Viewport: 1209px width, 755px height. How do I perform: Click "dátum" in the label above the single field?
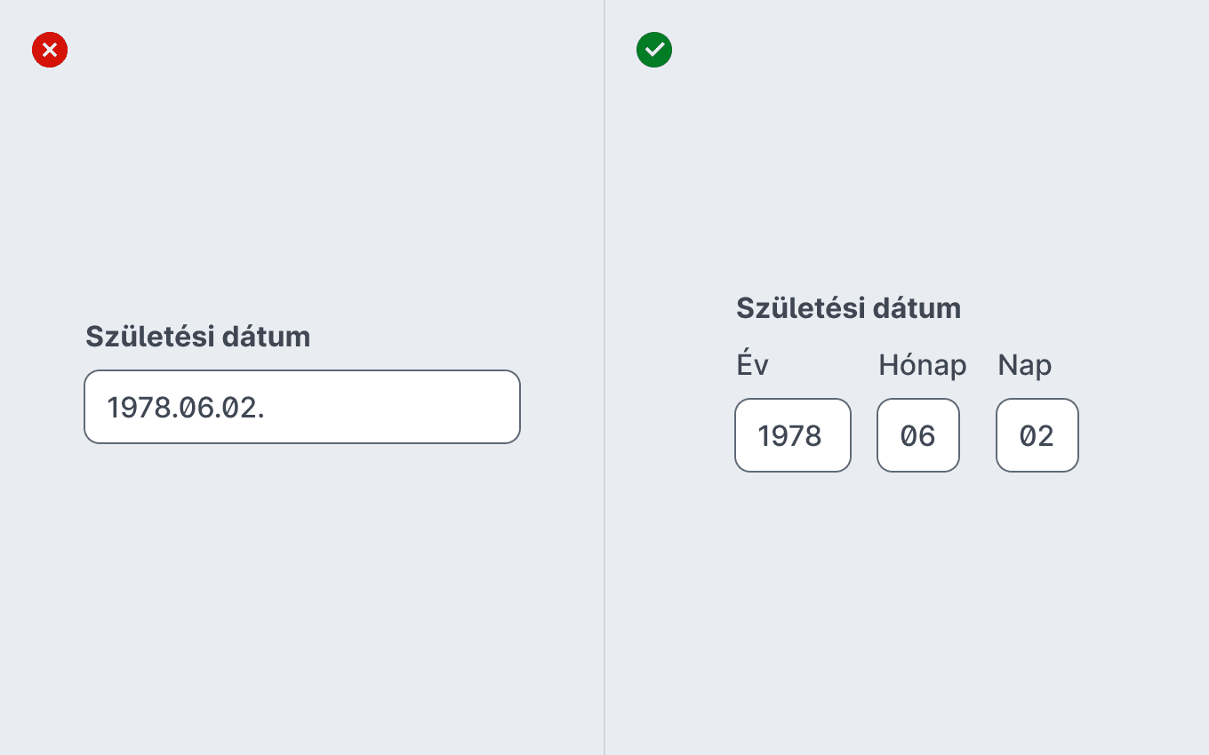(x=266, y=337)
